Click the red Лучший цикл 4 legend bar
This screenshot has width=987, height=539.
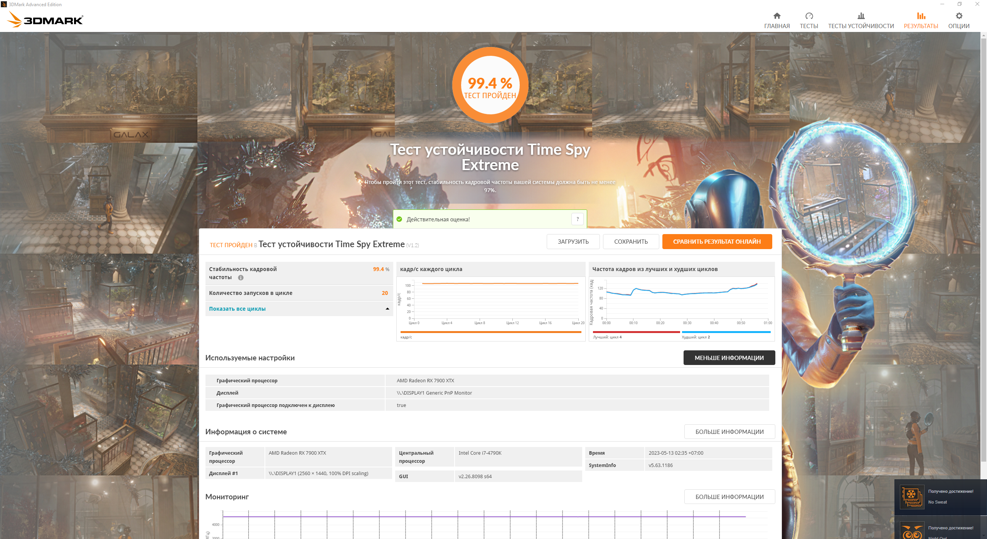636,332
